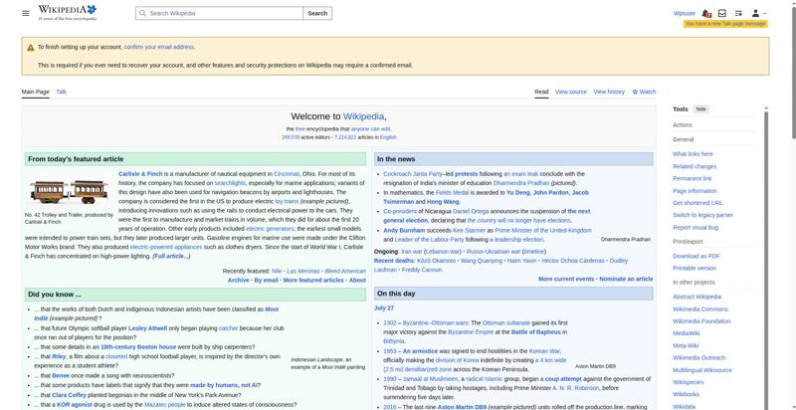Open the Wikimedia Outreach link

click(x=698, y=357)
